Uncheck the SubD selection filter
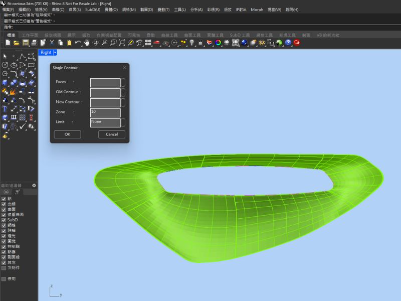This screenshot has width=401, height=301. [4, 220]
